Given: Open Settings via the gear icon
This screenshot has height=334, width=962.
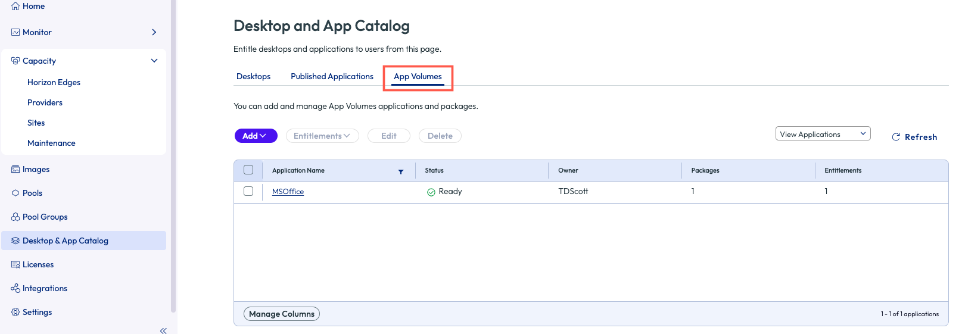Looking at the screenshot, I should [15, 312].
